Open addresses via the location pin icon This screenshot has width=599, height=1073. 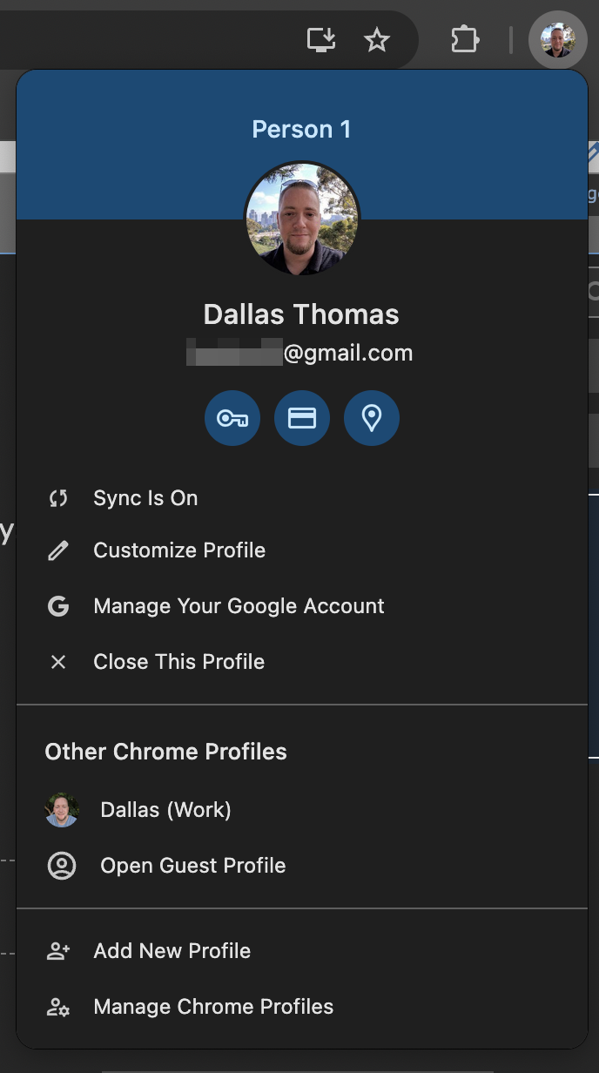[x=372, y=419]
